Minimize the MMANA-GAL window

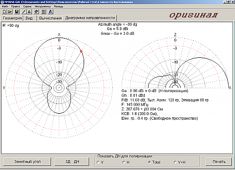225,2
